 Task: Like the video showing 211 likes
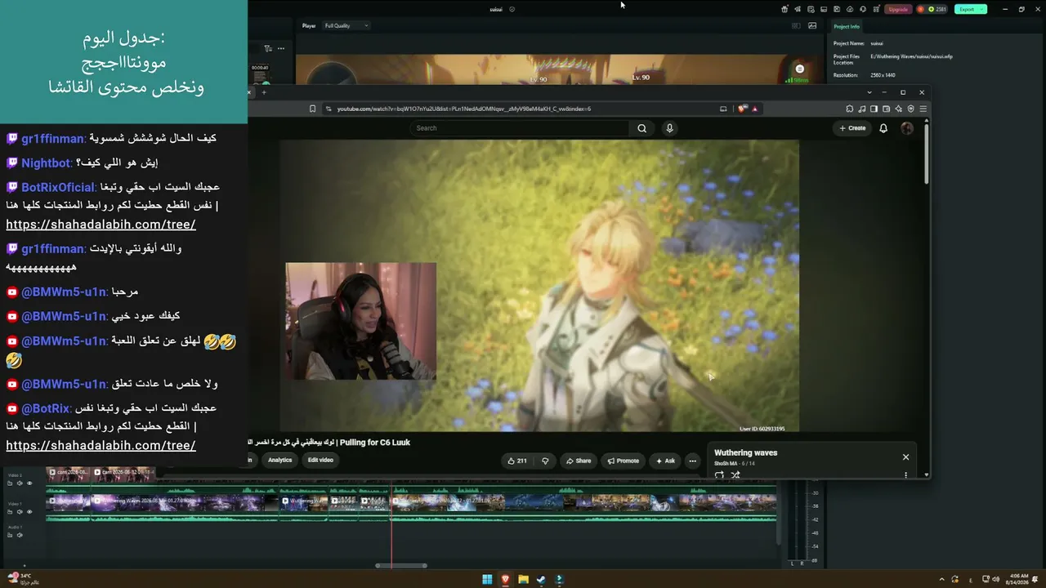516,461
